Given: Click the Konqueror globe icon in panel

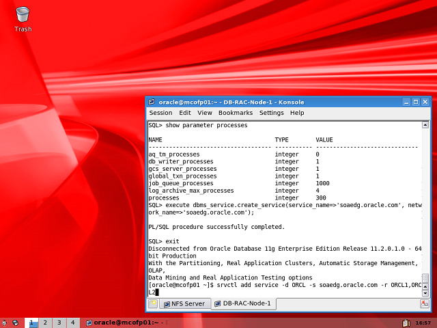Looking at the screenshot, I should 16,323.
